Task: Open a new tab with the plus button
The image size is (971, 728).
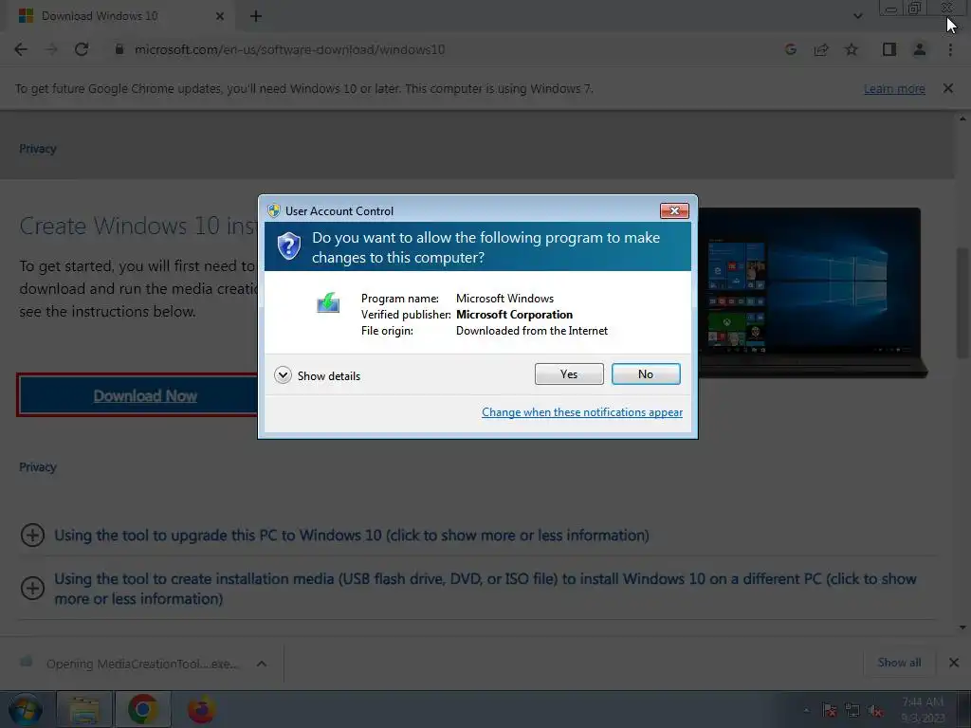Action: (256, 16)
